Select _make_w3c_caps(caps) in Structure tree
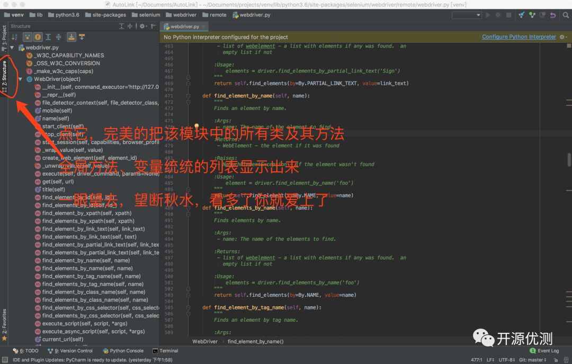The height and width of the screenshot is (364, 572). 60,71
